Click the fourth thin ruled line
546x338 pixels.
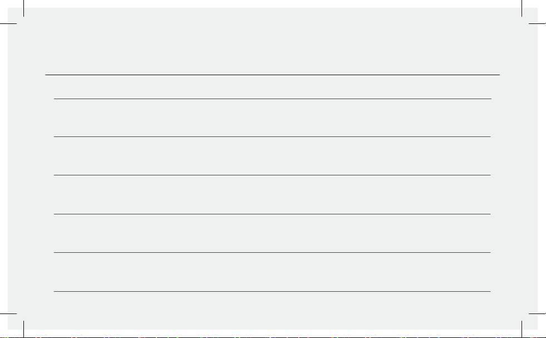272,214
